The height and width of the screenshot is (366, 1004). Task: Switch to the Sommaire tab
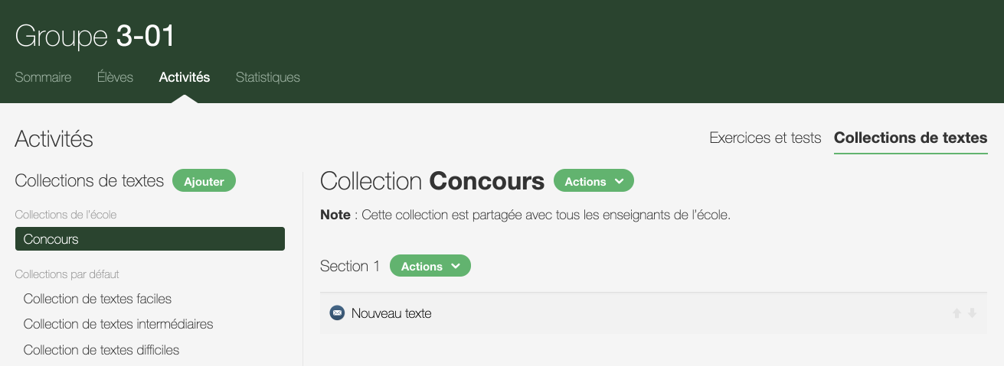click(43, 77)
